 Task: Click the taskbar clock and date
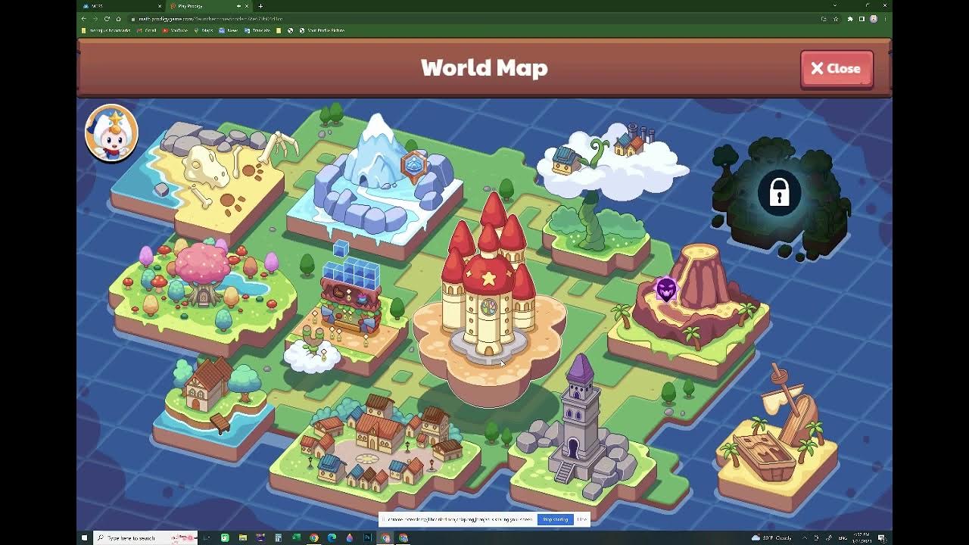point(862,537)
